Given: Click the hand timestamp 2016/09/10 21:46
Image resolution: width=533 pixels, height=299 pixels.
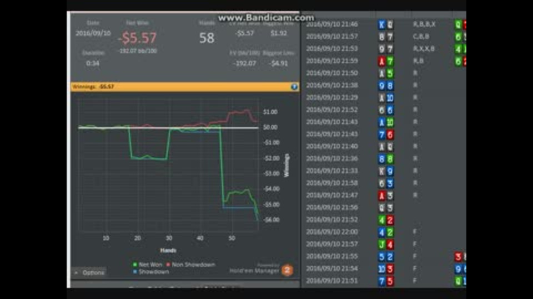Looking at the screenshot, I should pos(332,24).
